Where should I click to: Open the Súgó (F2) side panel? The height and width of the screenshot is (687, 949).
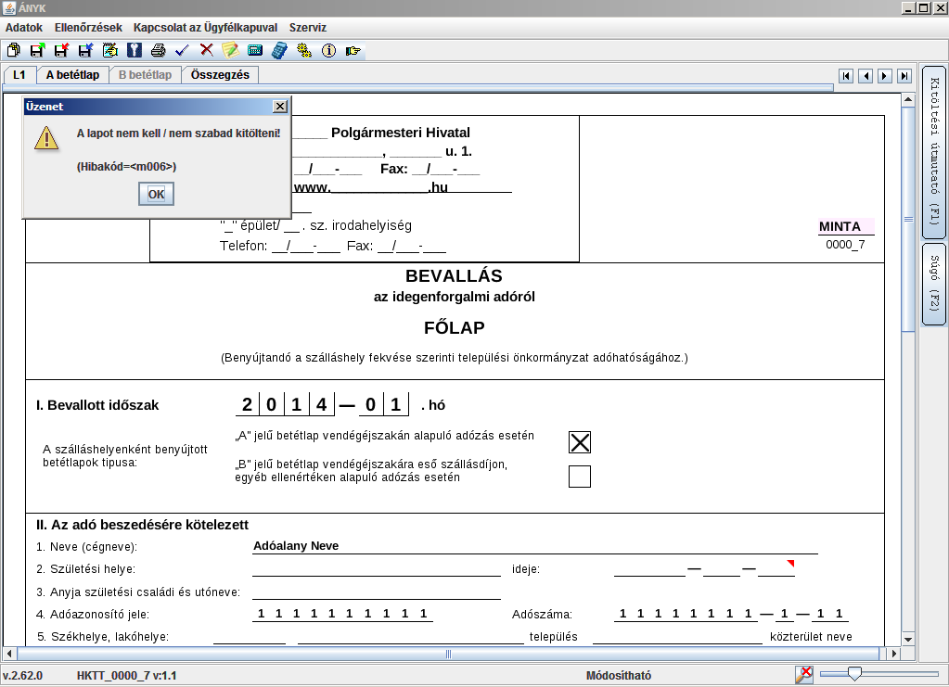coord(934,283)
